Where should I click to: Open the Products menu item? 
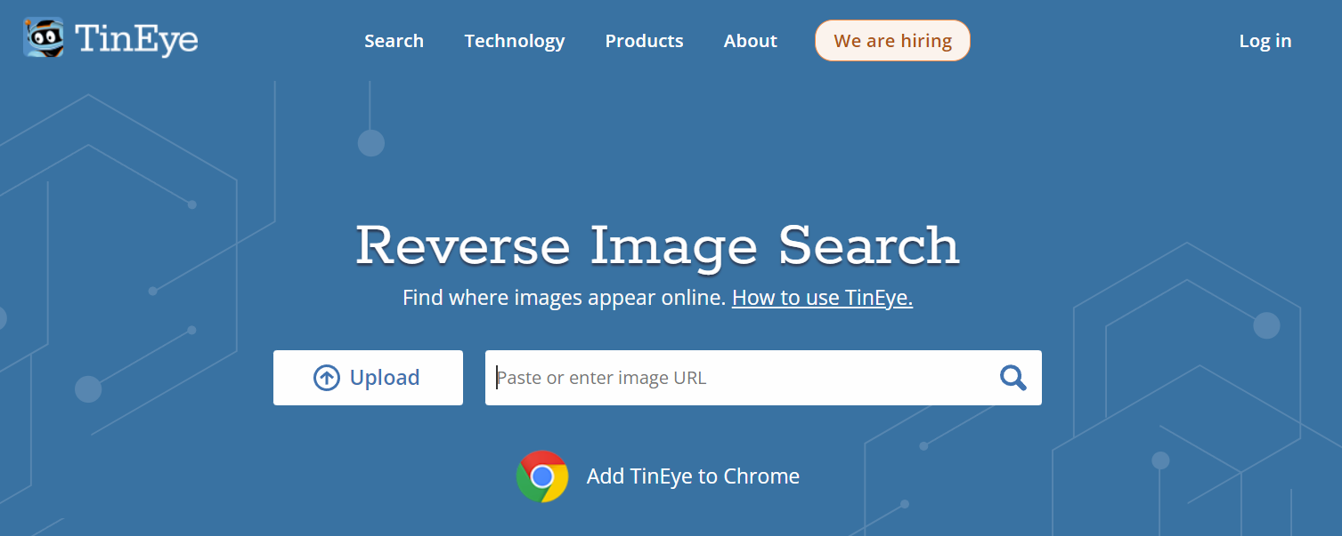coord(644,41)
